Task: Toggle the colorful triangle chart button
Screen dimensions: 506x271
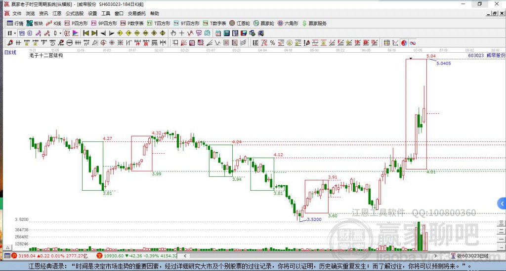Action: point(75,33)
